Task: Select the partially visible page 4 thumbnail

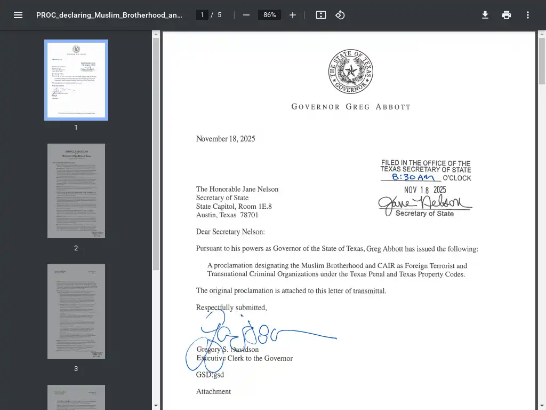Action: (76, 397)
